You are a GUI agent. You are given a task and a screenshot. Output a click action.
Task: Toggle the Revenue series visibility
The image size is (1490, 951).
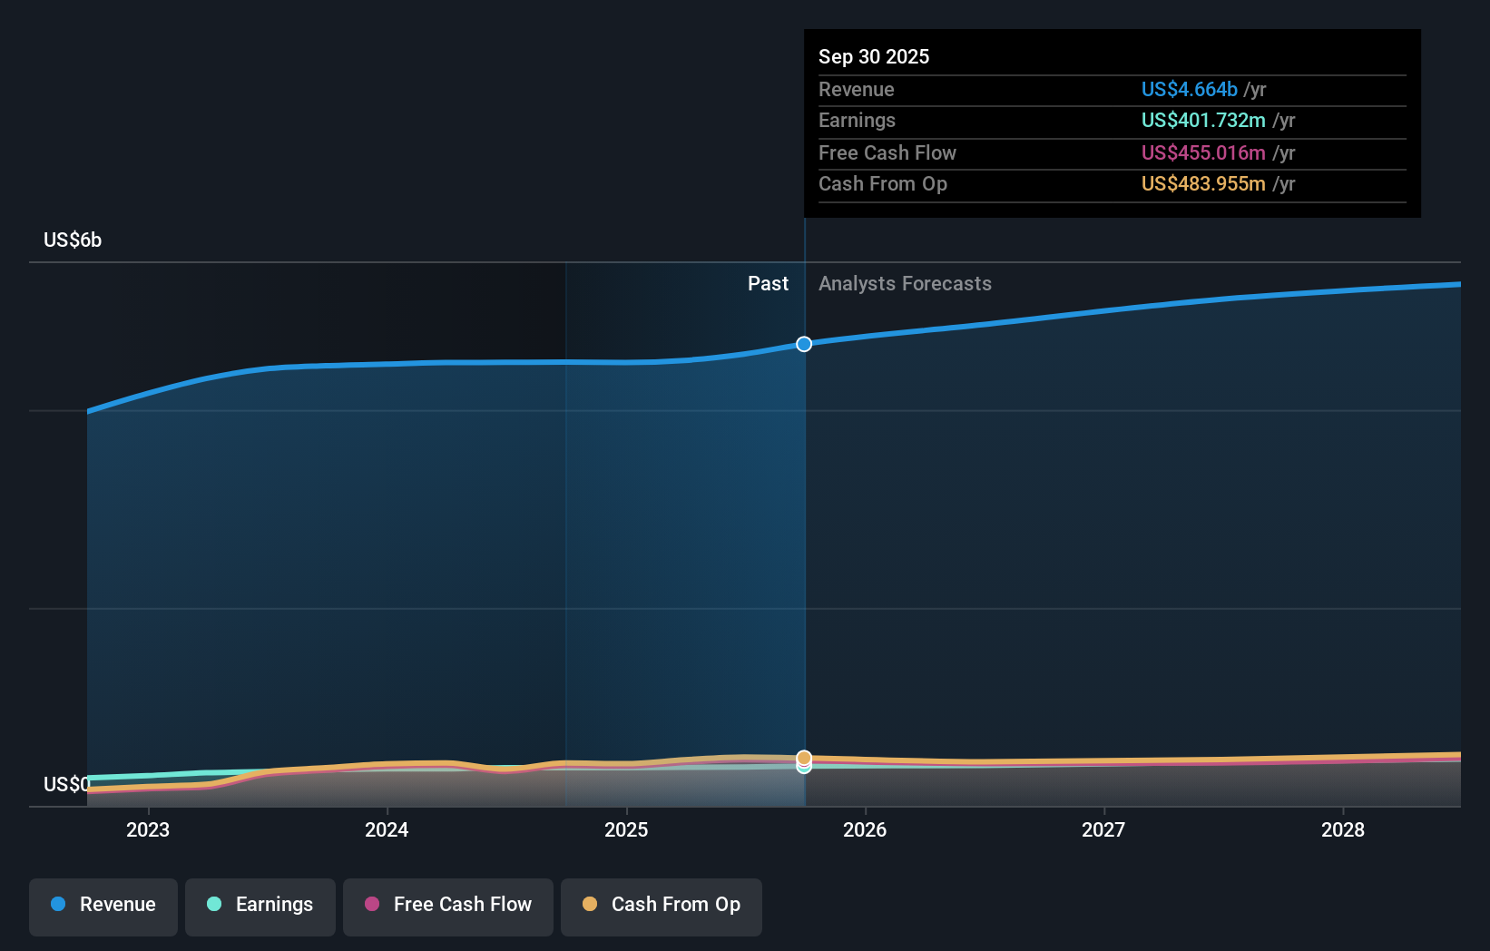tap(103, 905)
